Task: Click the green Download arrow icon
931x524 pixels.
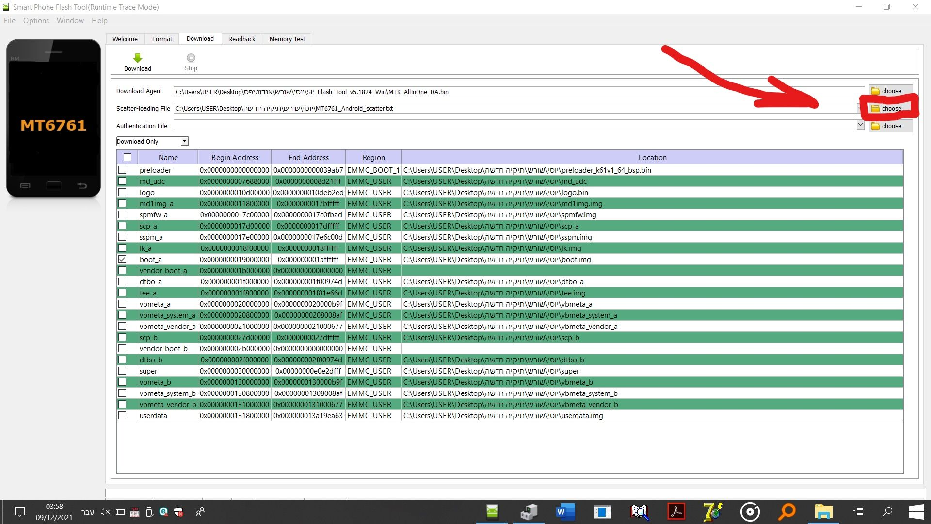Action: pos(138,58)
